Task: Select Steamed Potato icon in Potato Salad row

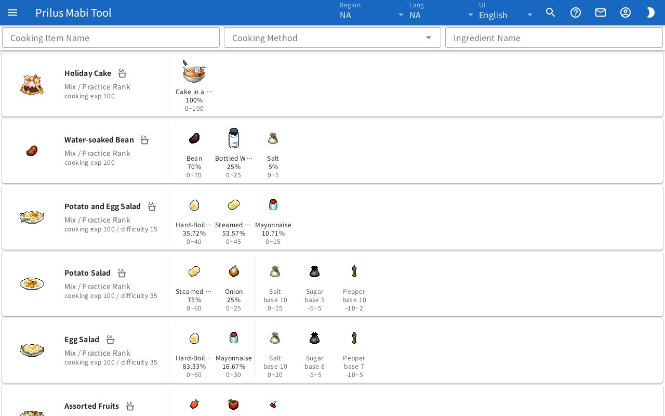Action: 194,271
